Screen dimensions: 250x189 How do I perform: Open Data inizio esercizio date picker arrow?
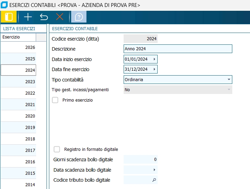click(154, 59)
